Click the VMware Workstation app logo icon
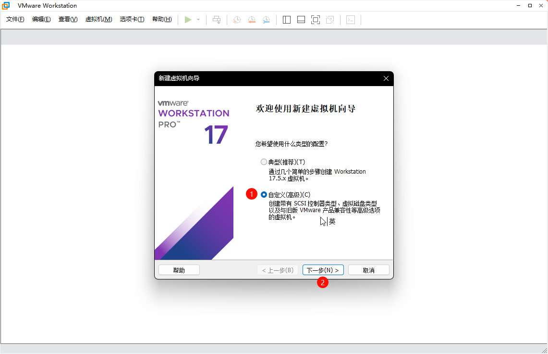The height and width of the screenshot is (354, 548). (x=6, y=6)
